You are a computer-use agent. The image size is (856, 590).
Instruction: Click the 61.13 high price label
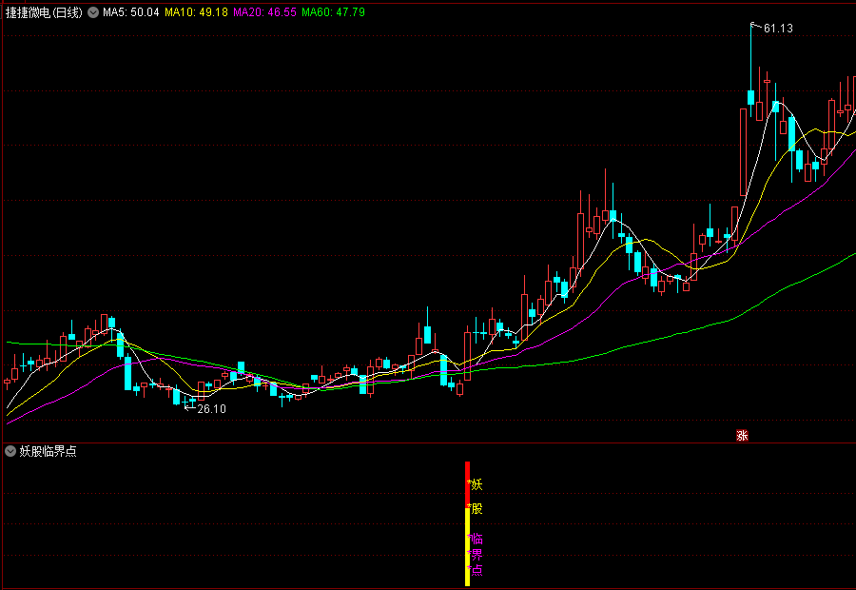coord(778,29)
